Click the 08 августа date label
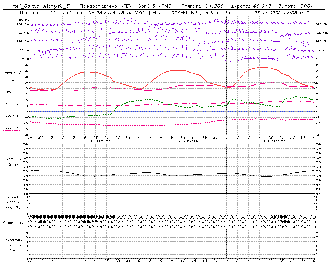This screenshot has height=263, width=329. pos(187,141)
